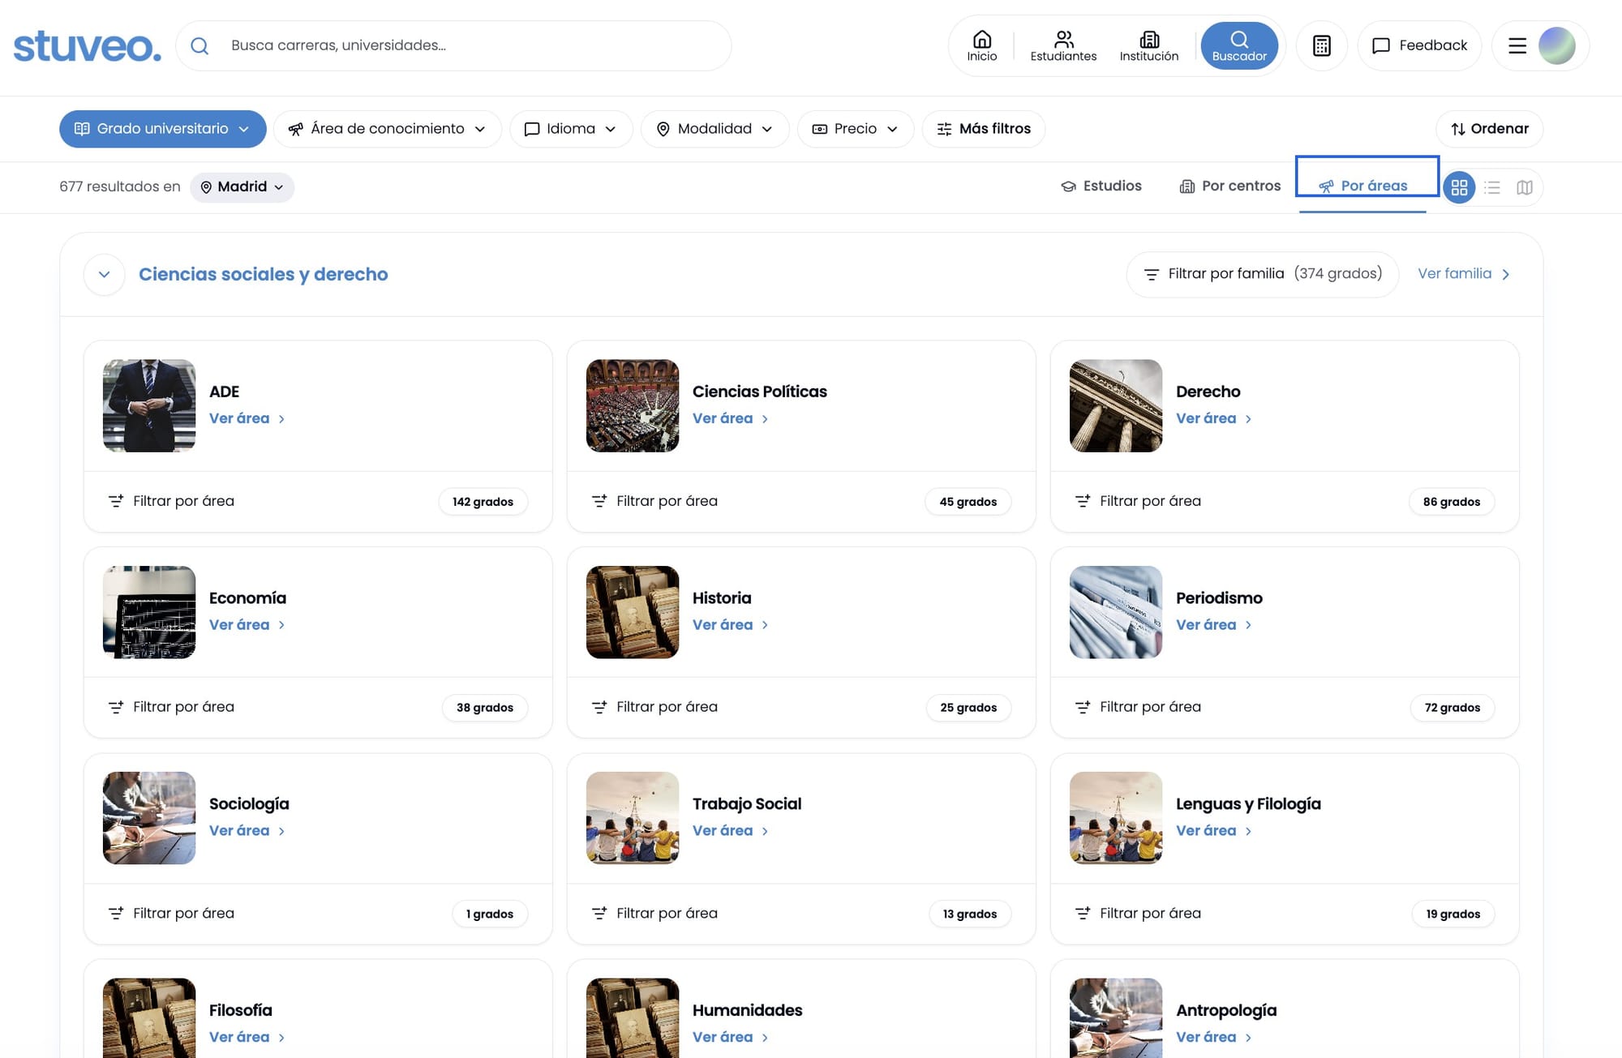Click the ADE businessman thumbnail
The image size is (1622, 1058).
149,405
